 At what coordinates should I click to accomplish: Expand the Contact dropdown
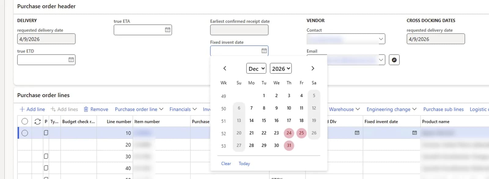pyautogui.click(x=381, y=39)
